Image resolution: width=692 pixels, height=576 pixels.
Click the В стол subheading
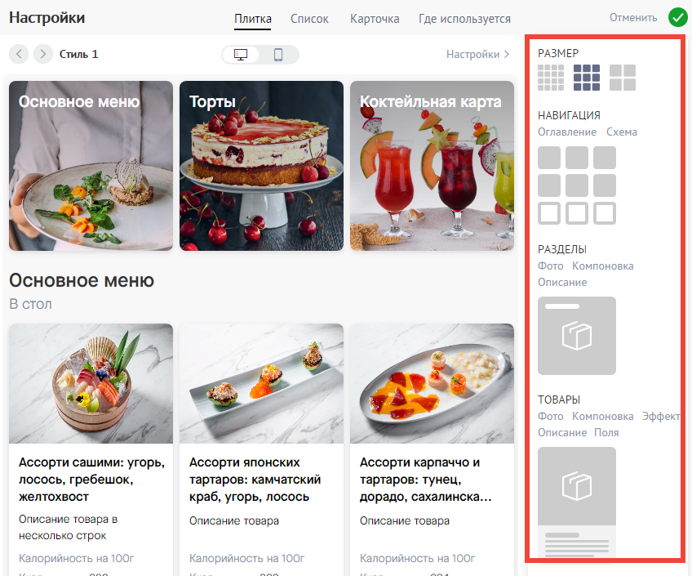[x=30, y=305]
